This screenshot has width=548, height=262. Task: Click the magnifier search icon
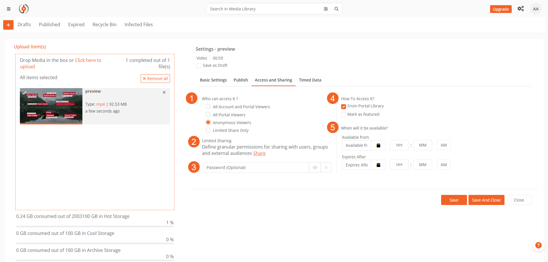336,9
